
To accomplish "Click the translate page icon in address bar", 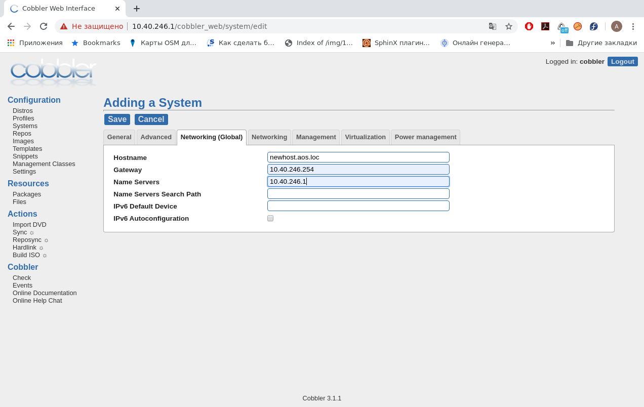I will tap(492, 26).
